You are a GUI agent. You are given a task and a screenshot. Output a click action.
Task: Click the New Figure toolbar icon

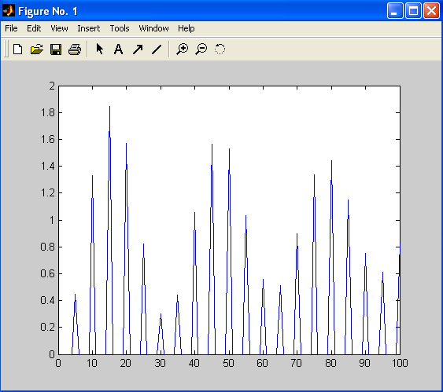18,49
